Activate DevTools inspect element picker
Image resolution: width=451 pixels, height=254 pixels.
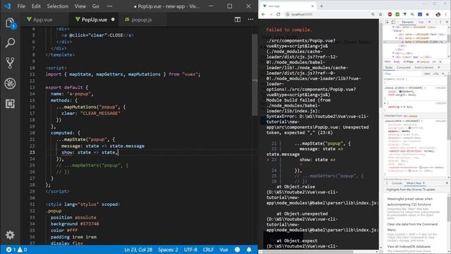tap(387, 22)
